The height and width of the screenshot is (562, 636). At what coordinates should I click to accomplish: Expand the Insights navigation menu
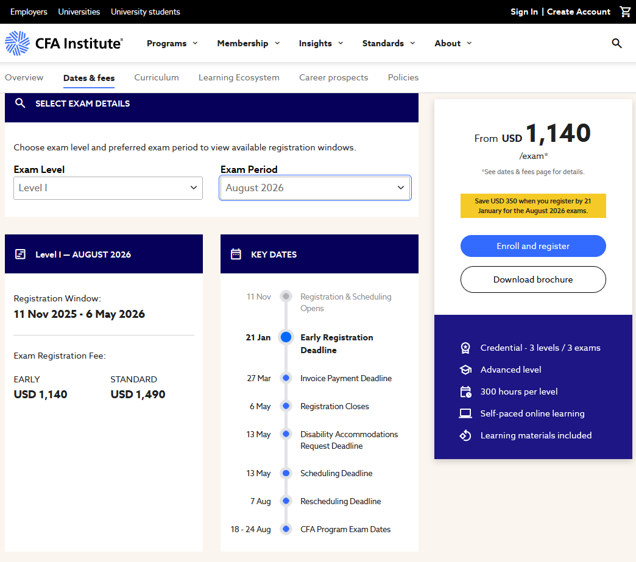pos(321,43)
